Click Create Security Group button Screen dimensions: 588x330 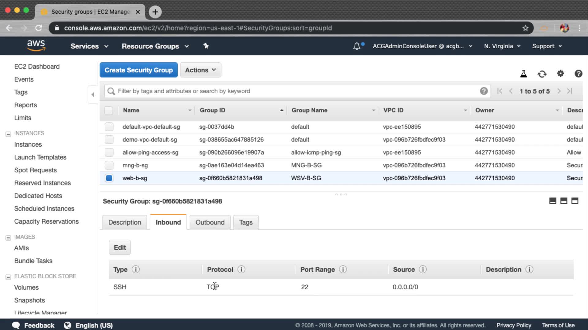[x=138, y=70]
